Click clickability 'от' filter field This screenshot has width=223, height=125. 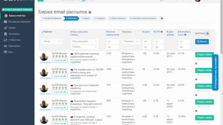click(x=184, y=42)
